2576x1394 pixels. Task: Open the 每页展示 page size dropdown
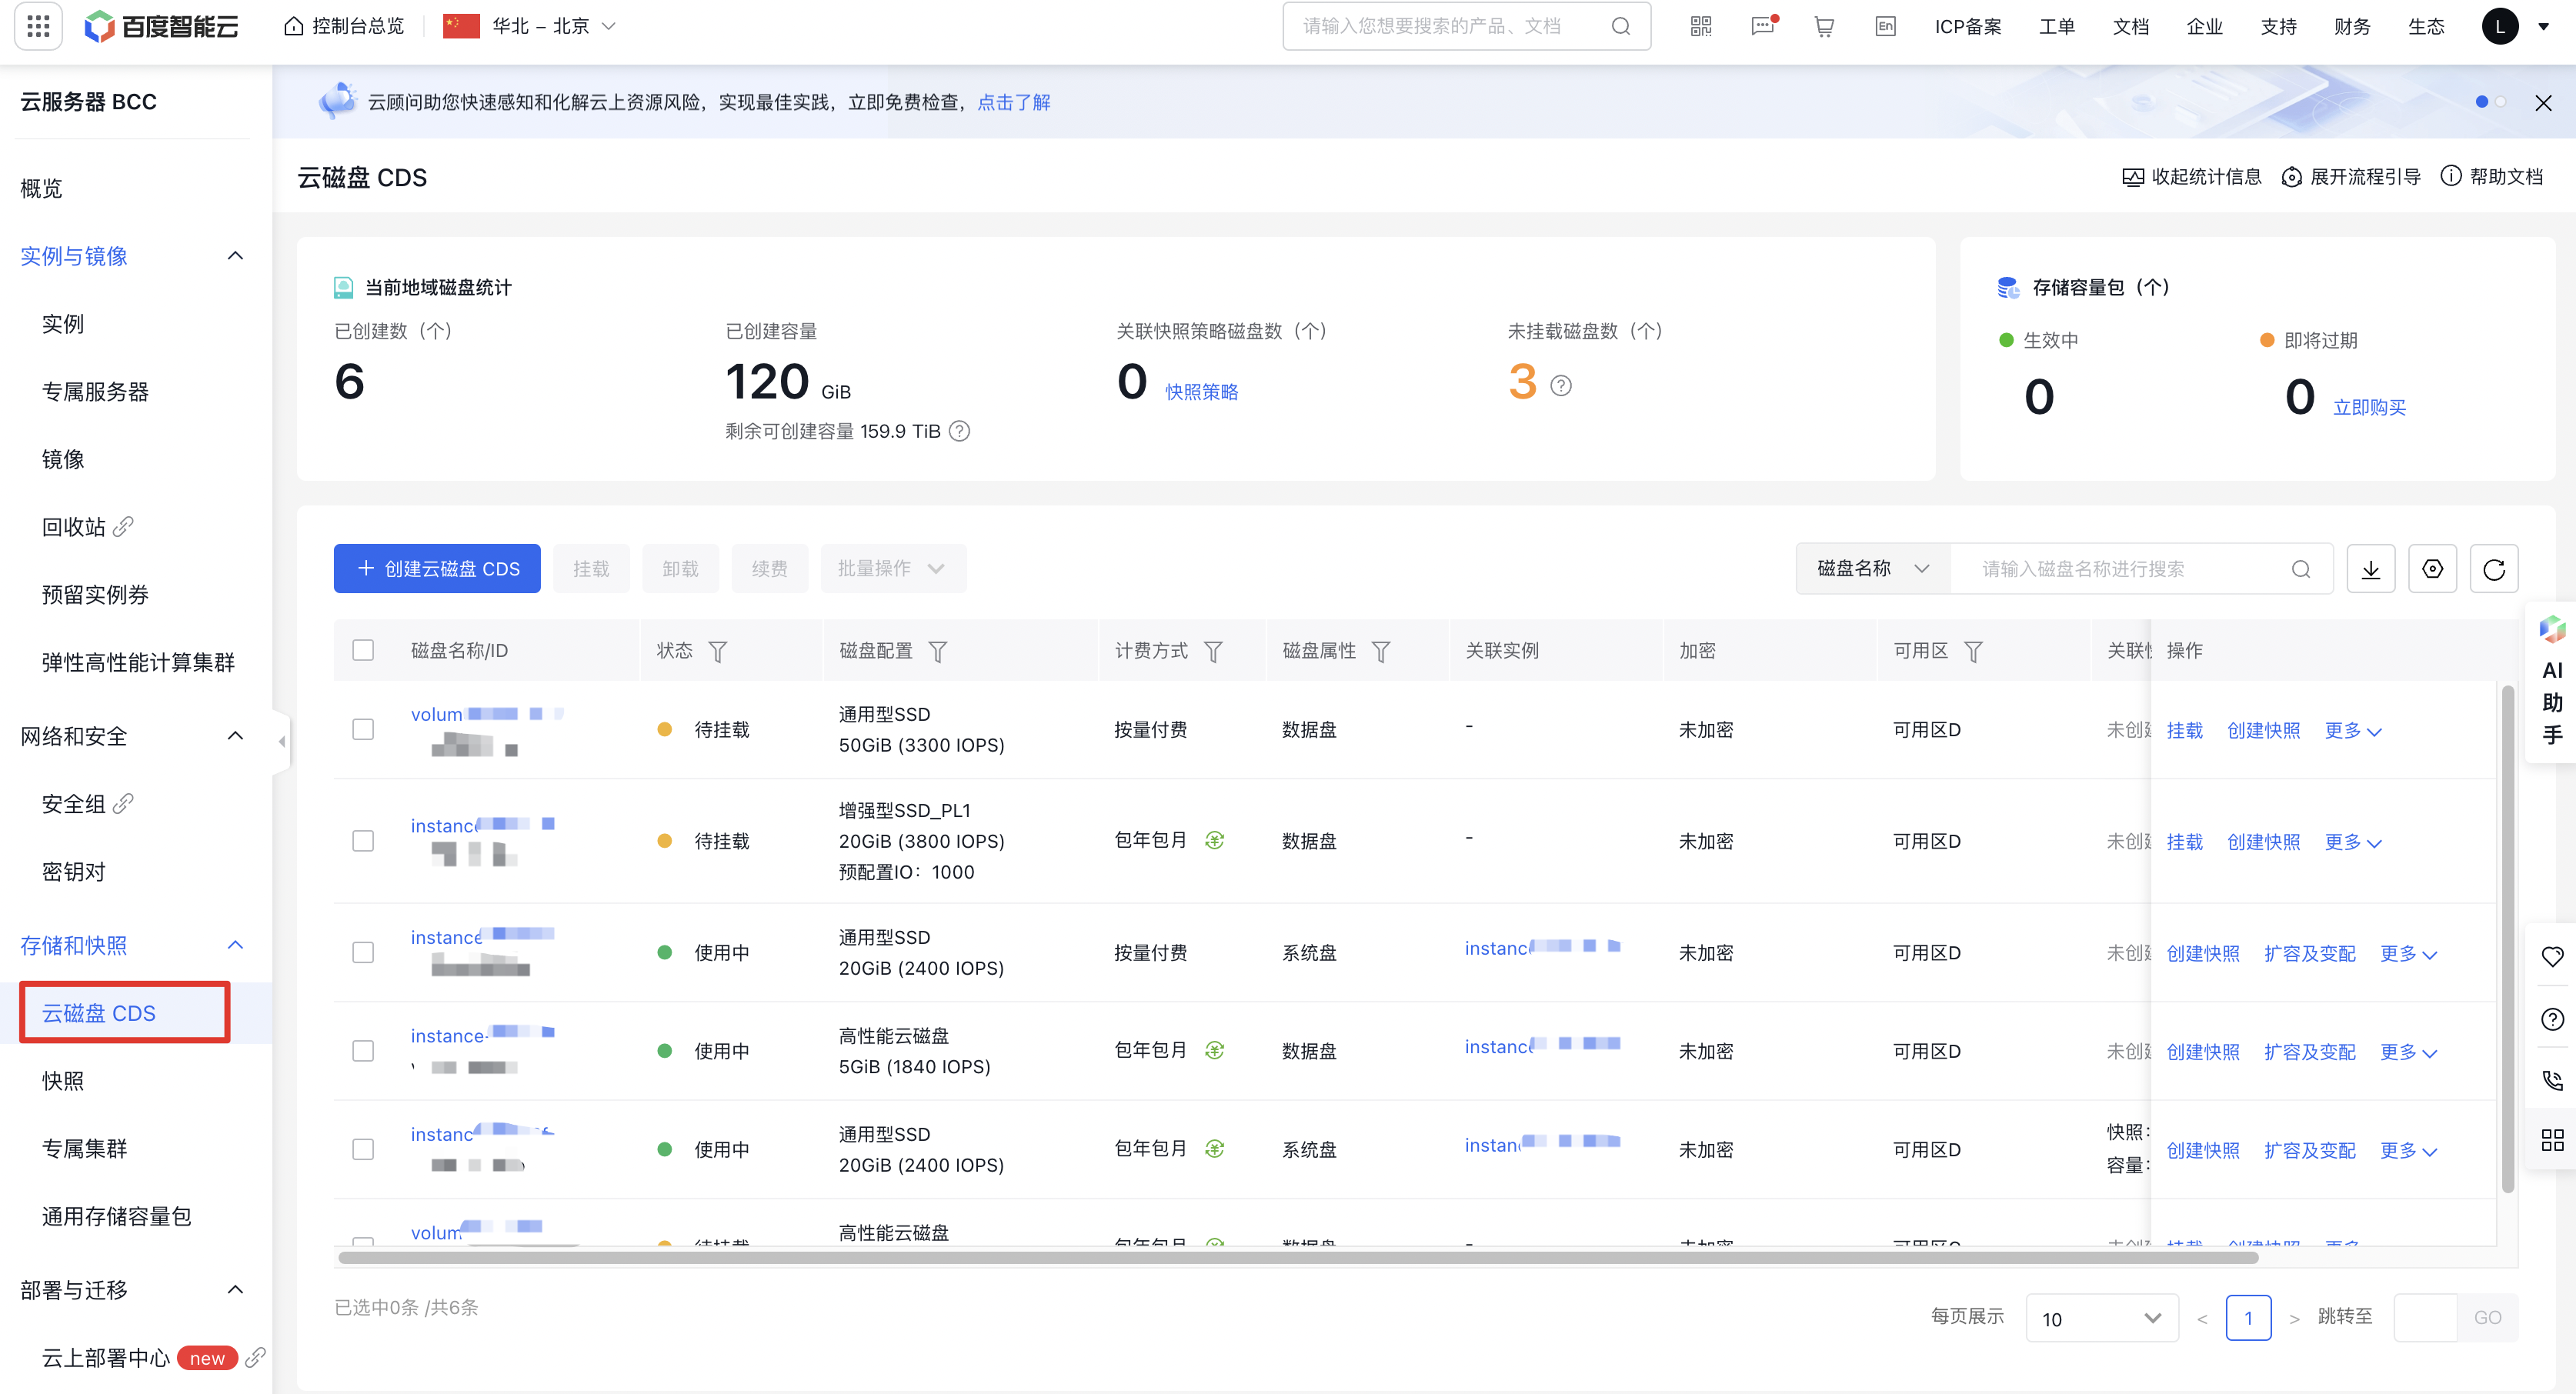[2101, 1318]
